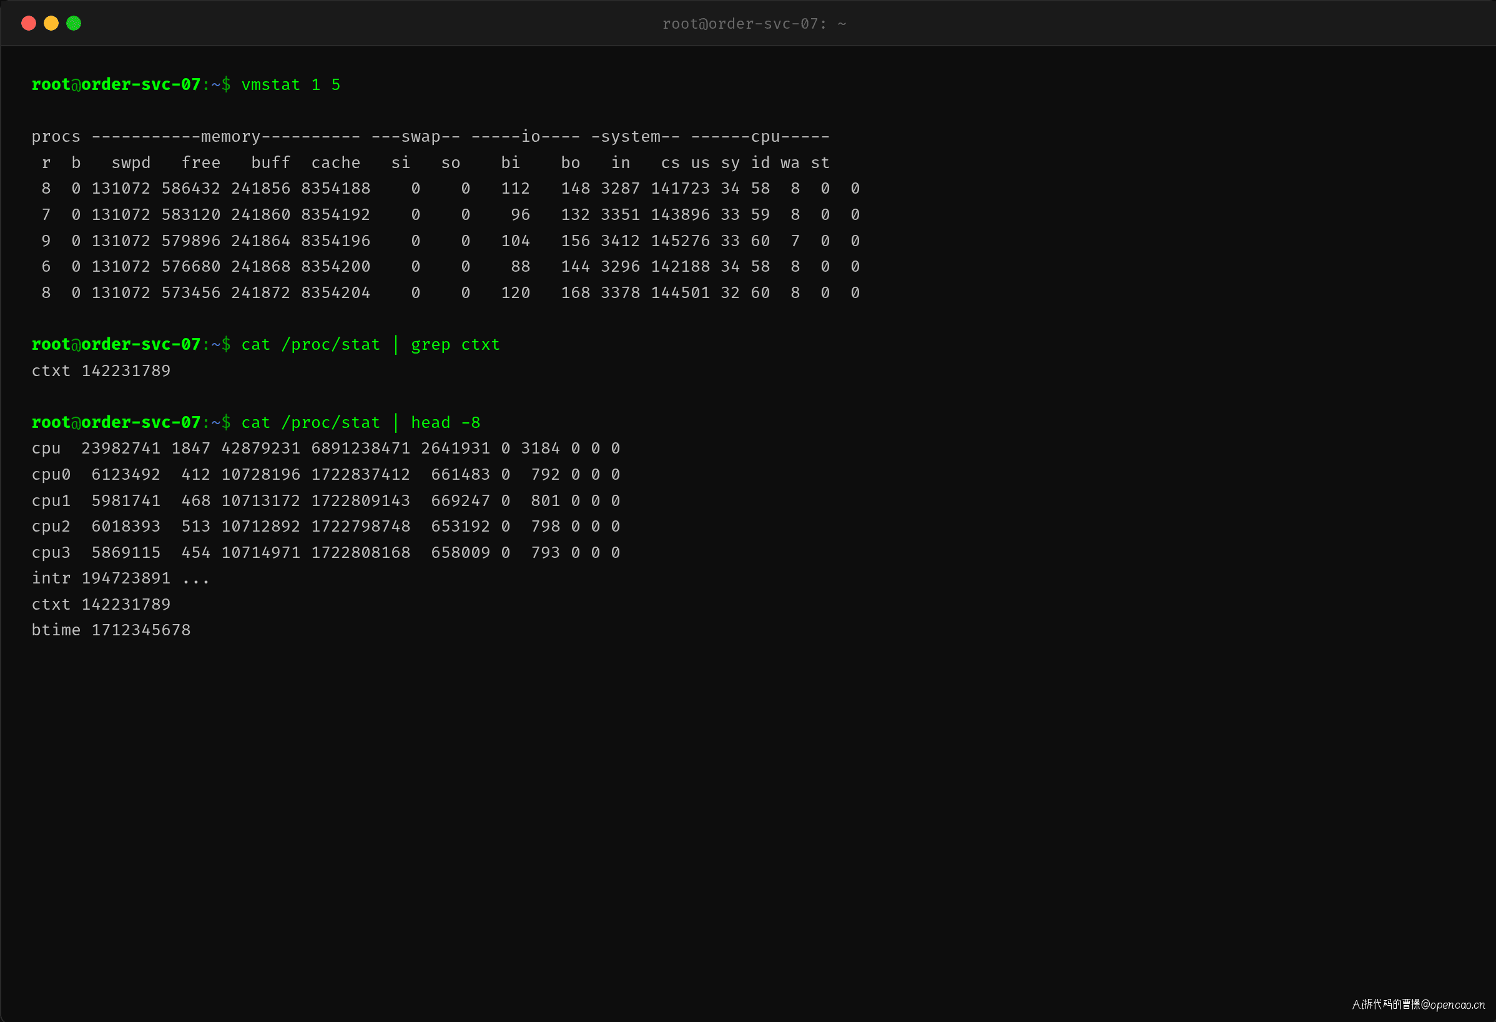Viewport: 1496px width, 1022px height.
Task: Click cpu1 iowait value 669247
Action: pyautogui.click(x=461, y=501)
